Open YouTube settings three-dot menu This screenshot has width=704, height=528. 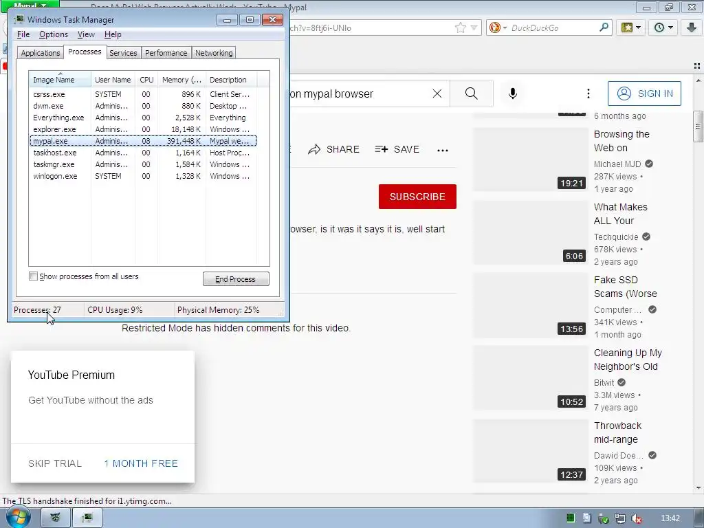coord(588,93)
